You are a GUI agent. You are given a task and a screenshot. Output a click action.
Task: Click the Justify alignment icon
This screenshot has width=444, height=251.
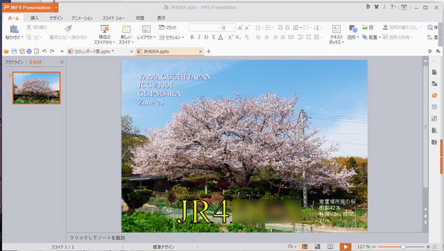(x=282, y=37)
